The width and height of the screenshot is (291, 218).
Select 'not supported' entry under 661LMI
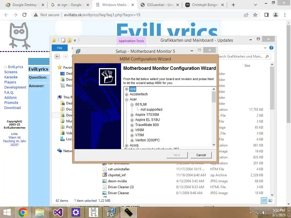coord(151,110)
